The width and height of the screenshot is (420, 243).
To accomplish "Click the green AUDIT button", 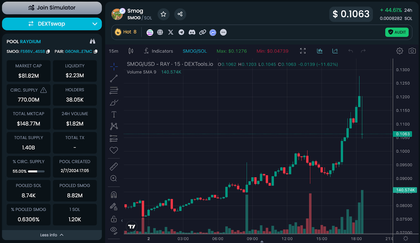I will tap(397, 32).
